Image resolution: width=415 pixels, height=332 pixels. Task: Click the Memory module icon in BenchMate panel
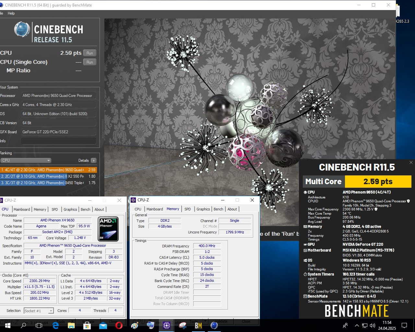[305, 227]
